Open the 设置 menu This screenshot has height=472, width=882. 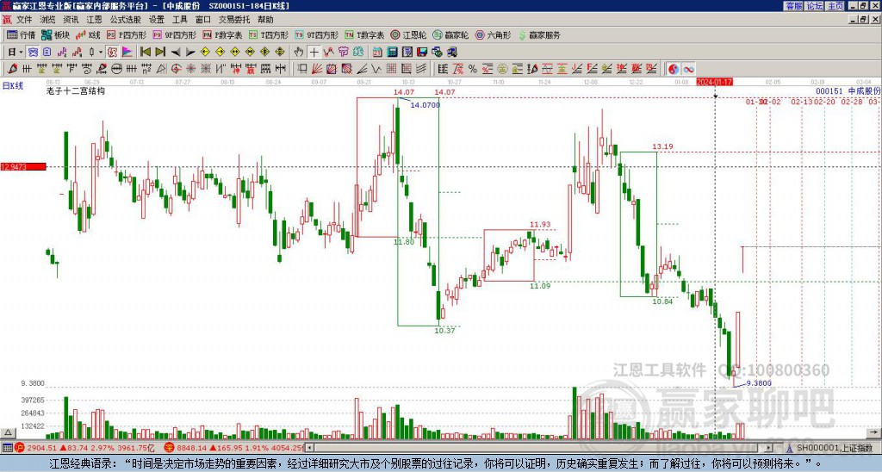coord(157,20)
